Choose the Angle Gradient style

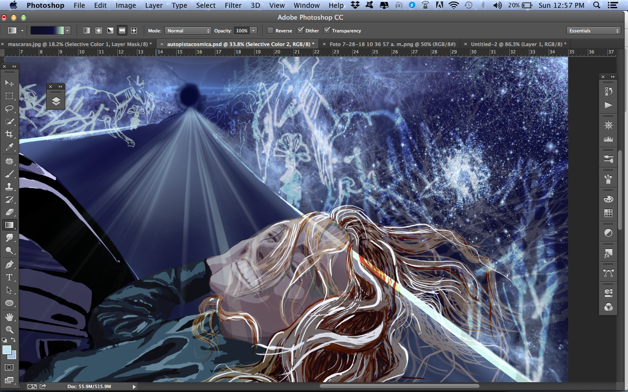point(110,30)
